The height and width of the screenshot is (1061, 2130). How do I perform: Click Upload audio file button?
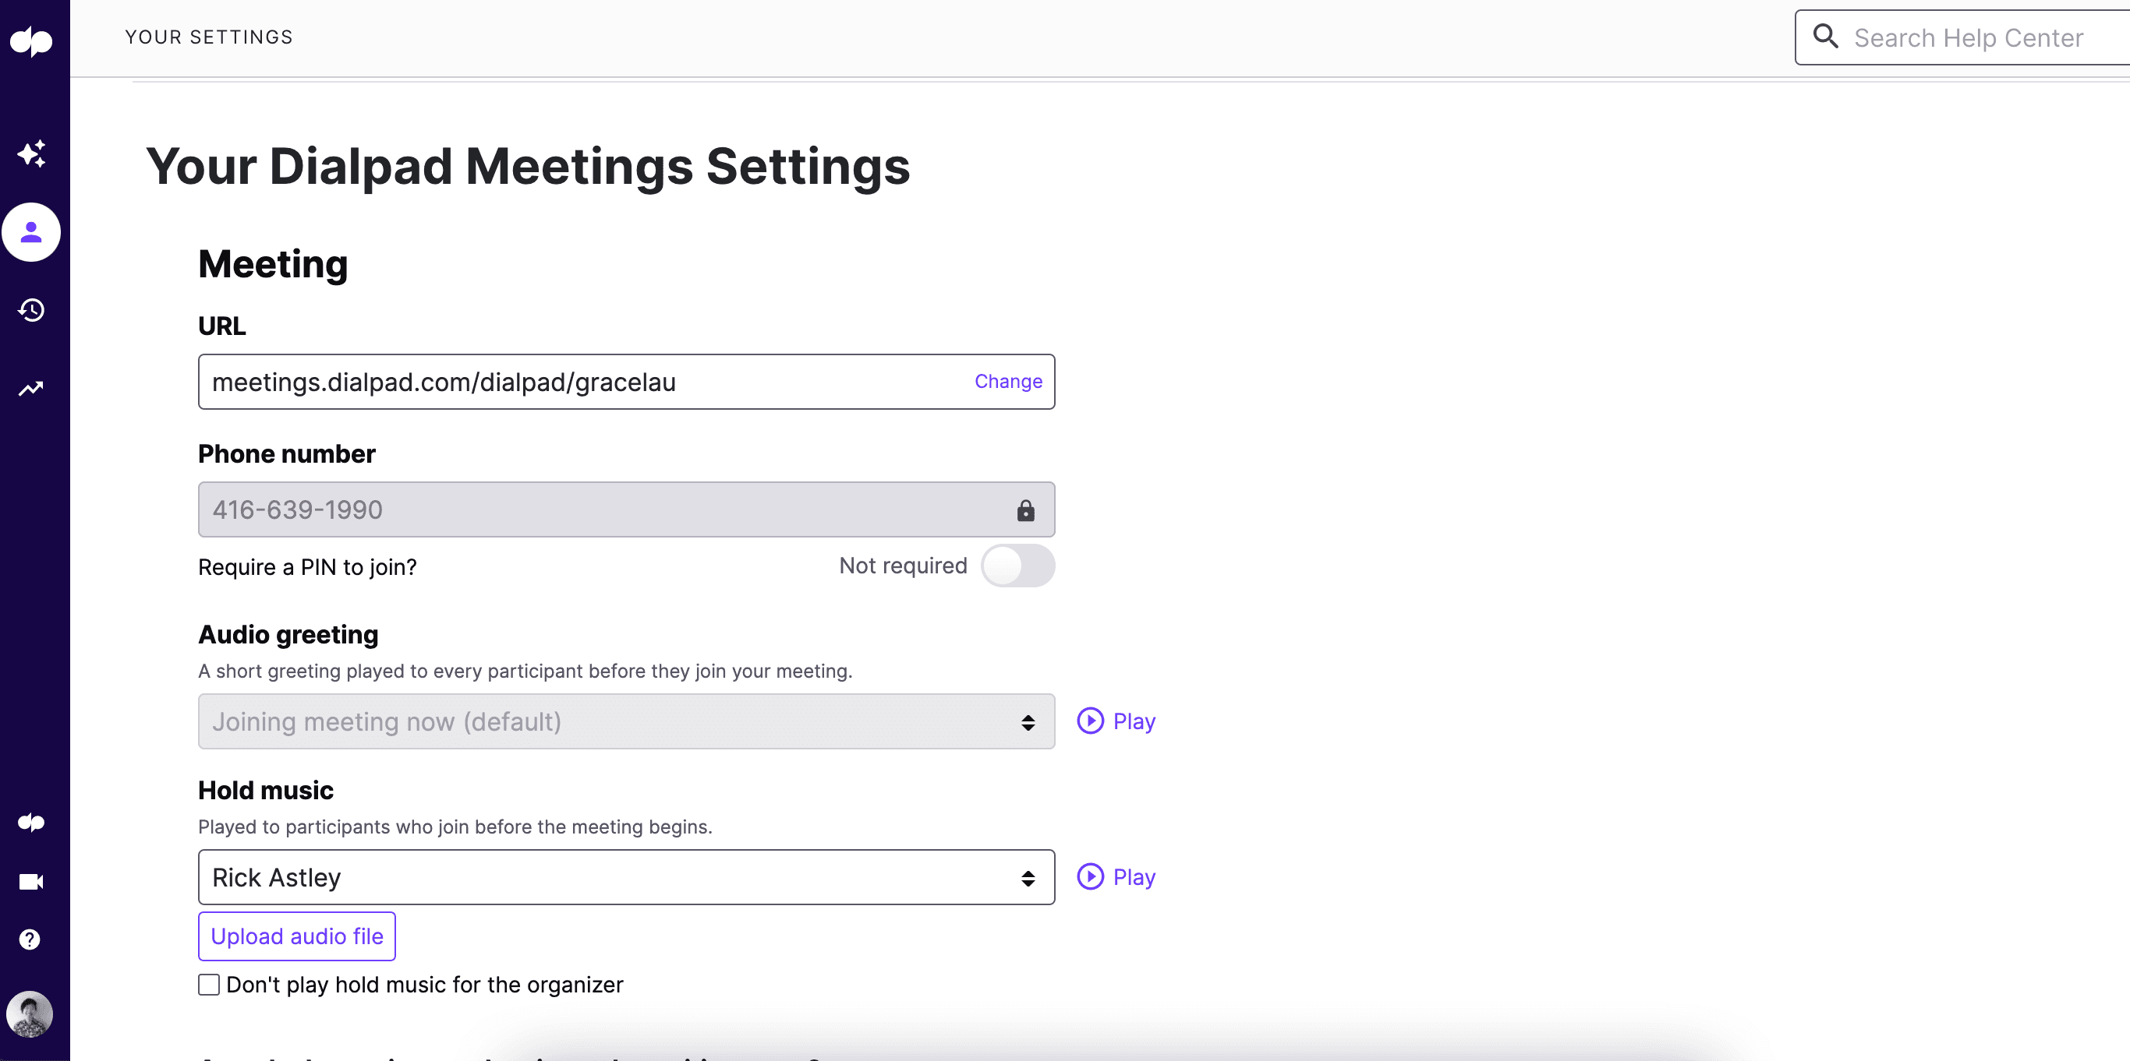(296, 936)
